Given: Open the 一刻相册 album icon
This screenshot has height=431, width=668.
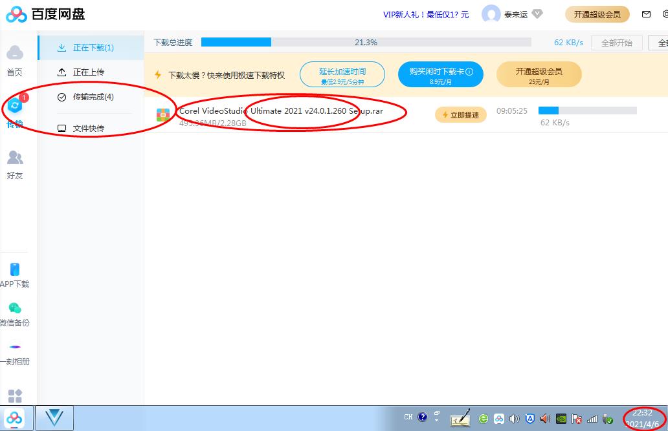Looking at the screenshot, I should click(15, 347).
